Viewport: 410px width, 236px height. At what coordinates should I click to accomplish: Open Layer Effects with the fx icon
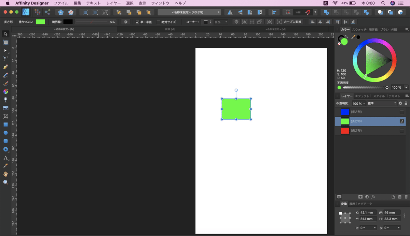[x=373, y=197]
